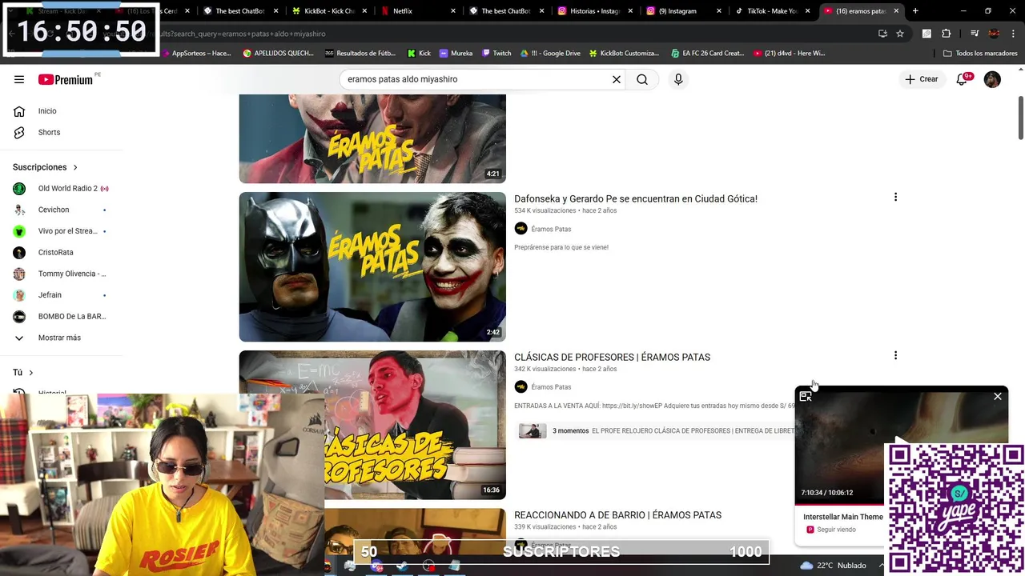Click Seguir viendo in miniplayer
Viewport: 1025px width, 576px height.
pos(836,530)
